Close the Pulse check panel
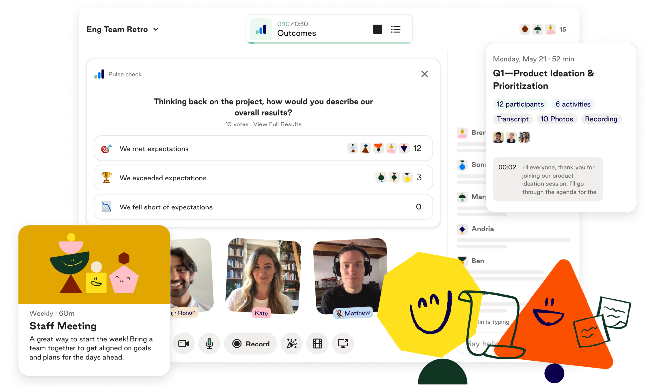This screenshot has height=387, width=659. point(424,74)
